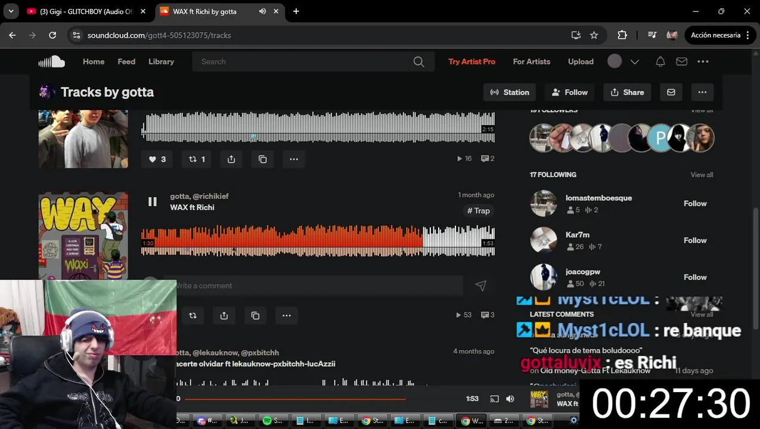
Task: Message gotta via envelope button
Action: (671, 92)
